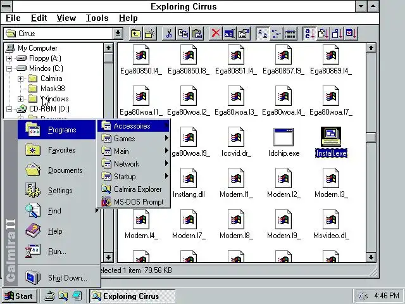Open Startup submenu arrow
Image resolution: width=405 pixels, height=304 pixels.
tap(166, 176)
